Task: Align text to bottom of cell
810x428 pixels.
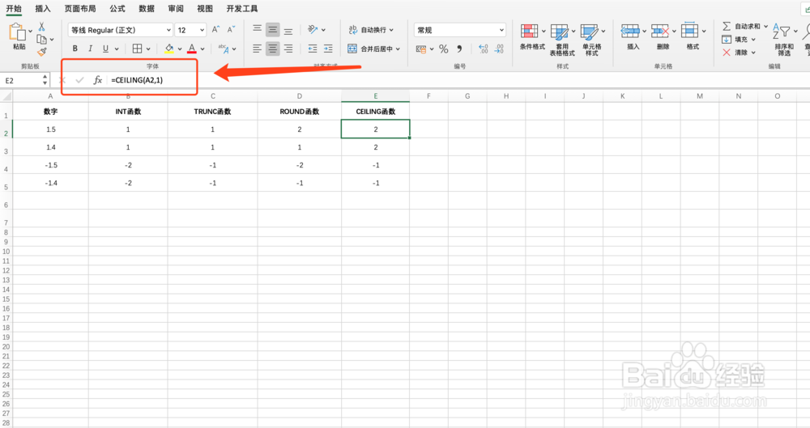Action: 288,30
